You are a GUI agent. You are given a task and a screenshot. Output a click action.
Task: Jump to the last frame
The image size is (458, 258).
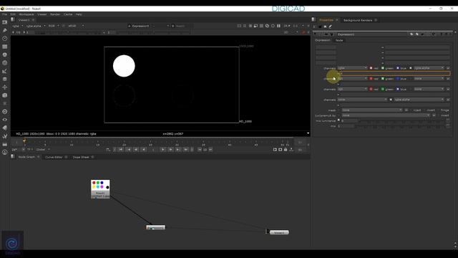186,150
